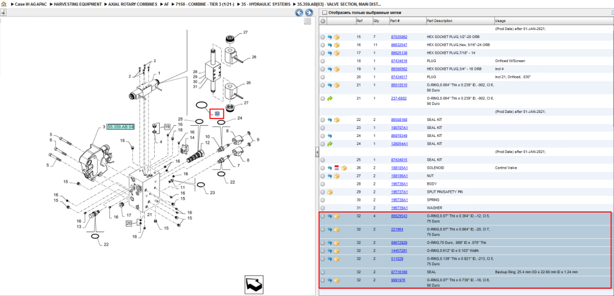
Task: Open part number 87035862
Action: 398,37
